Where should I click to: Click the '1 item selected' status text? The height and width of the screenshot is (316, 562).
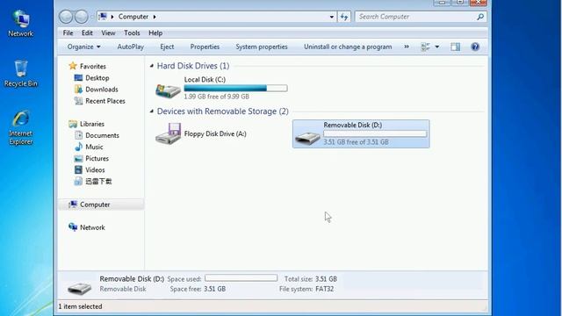click(80, 306)
